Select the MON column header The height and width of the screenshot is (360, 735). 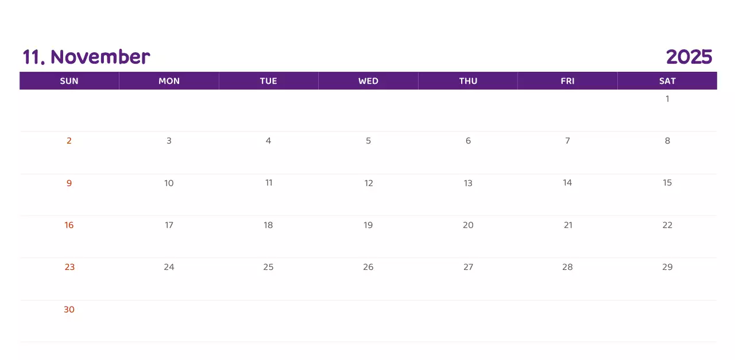pyautogui.click(x=169, y=81)
